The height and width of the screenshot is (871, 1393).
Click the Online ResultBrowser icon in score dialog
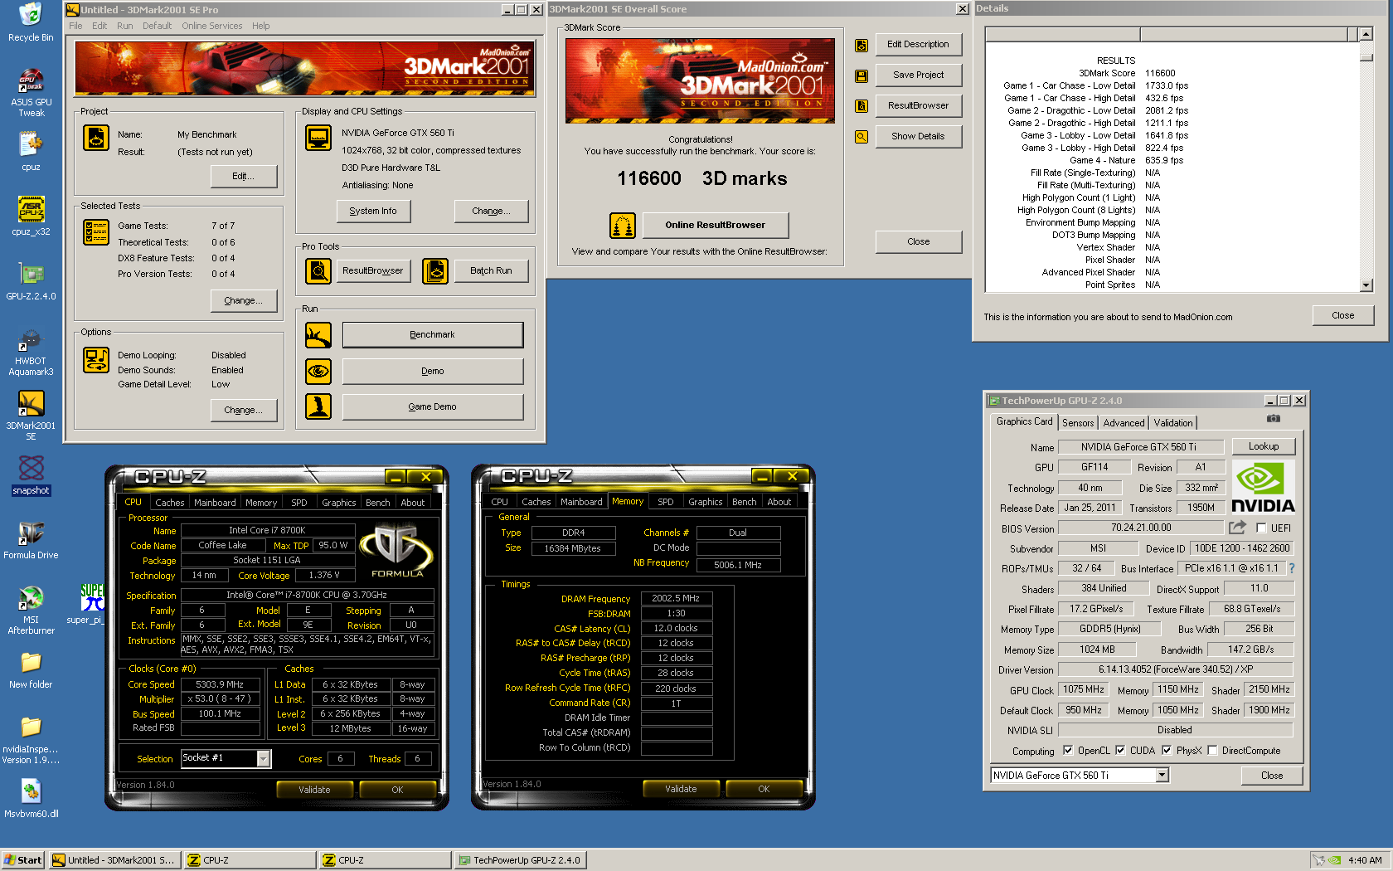(623, 225)
